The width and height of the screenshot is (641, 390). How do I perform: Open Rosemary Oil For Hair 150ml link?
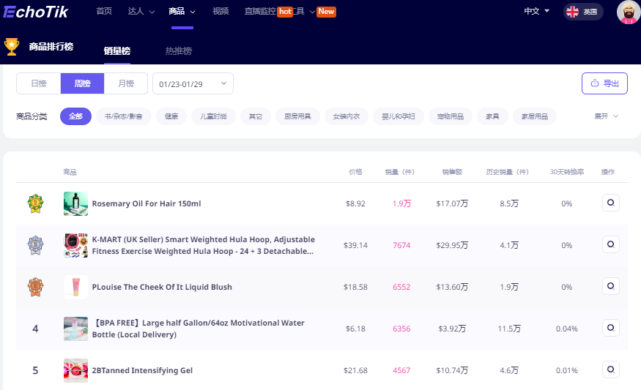click(x=147, y=203)
